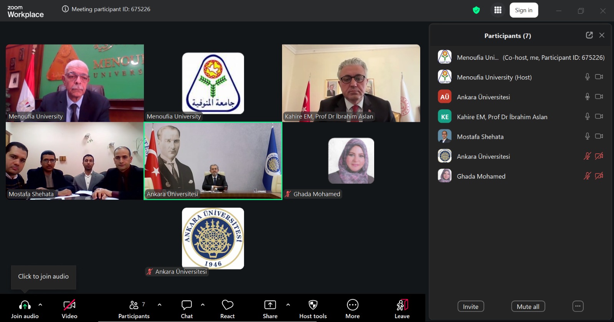Open the Chat panel icon
This screenshot has width=614, height=322.
tap(187, 305)
